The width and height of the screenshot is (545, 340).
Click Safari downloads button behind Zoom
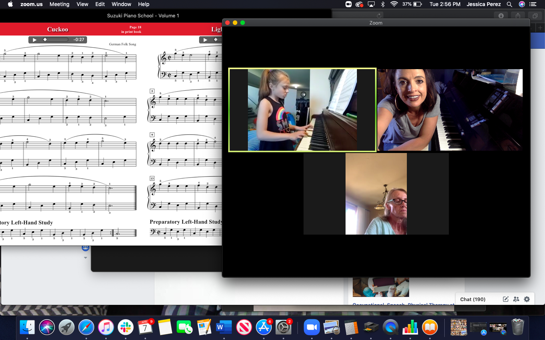[501, 15]
